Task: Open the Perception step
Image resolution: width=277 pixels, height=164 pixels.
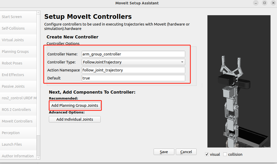Action: coord(18,133)
